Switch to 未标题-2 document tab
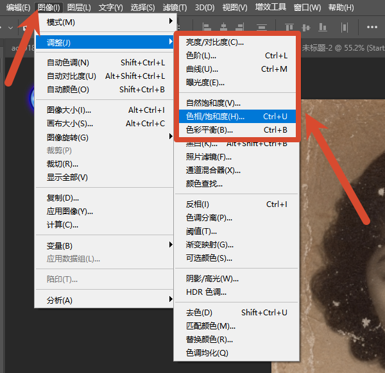Screen dimensions: 385x373 343,48
